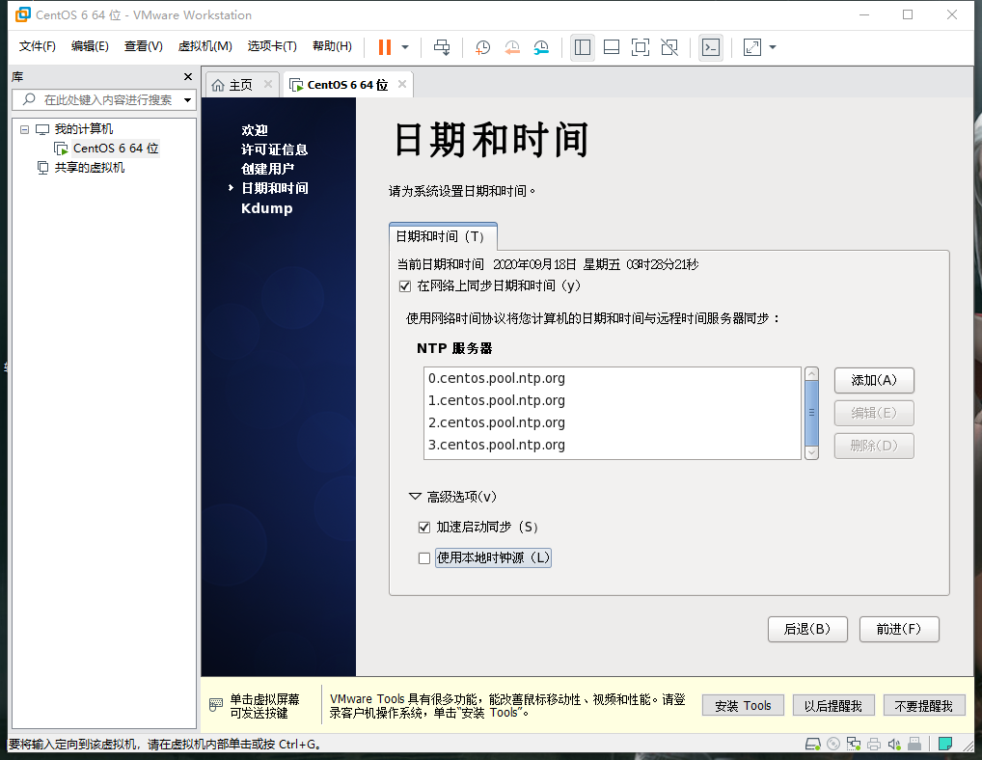
Task: Click 许可证信息 in the setup sidebar
Action: click(274, 149)
